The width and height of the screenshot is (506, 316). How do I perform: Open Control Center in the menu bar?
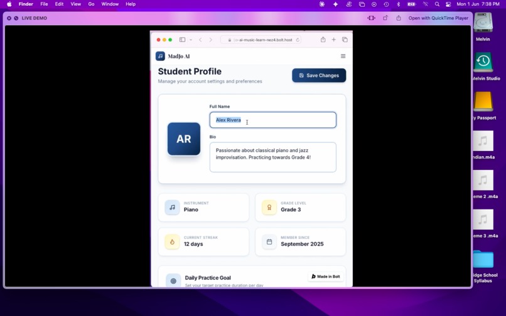[448, 4]
